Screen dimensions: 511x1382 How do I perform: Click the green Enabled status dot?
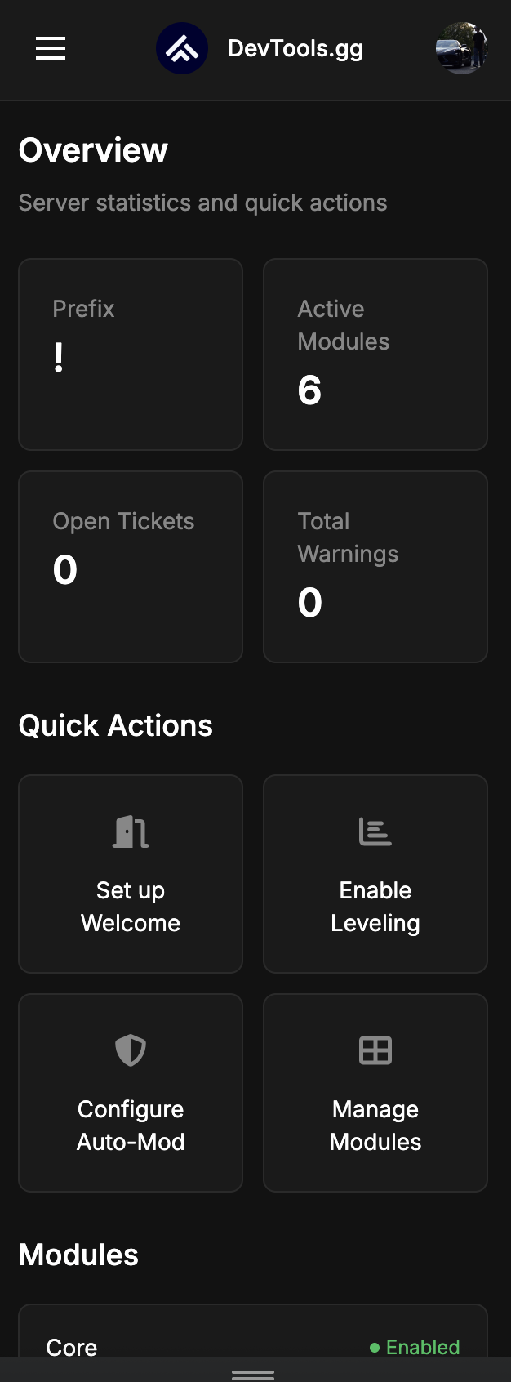click(375, 1348)
